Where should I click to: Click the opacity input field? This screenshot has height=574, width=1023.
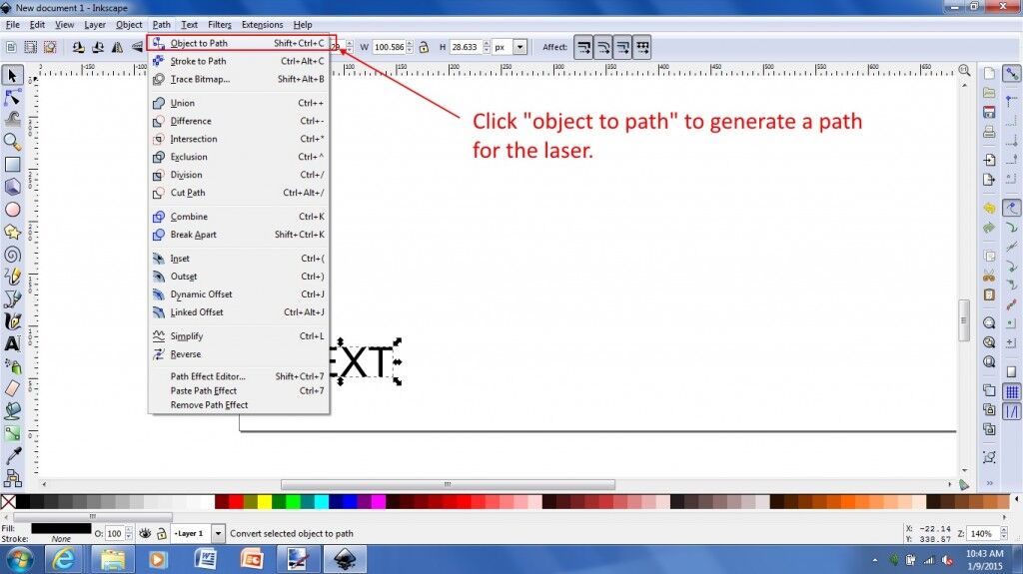113,534
